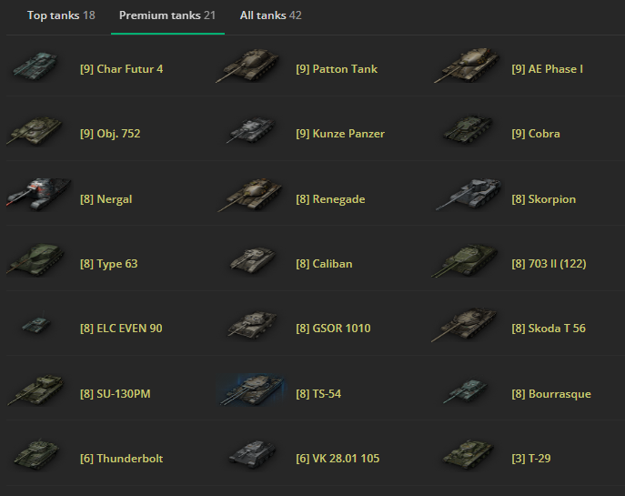Select the [8] Skorpion text

tap(544, 199)
